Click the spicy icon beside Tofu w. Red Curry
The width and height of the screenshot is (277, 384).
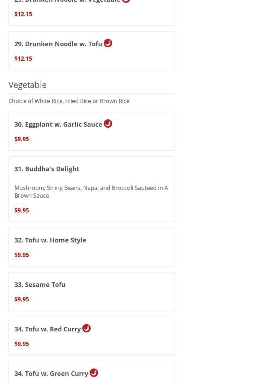point(86,328)
